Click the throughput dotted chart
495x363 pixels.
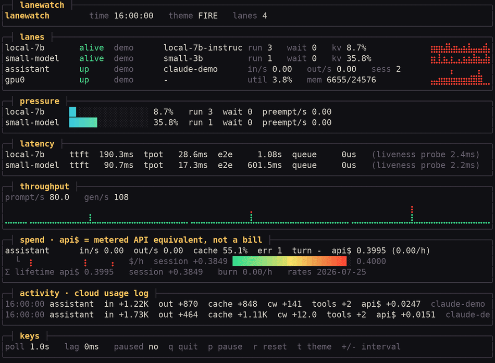pyautogui.click(x=247, y=215)
